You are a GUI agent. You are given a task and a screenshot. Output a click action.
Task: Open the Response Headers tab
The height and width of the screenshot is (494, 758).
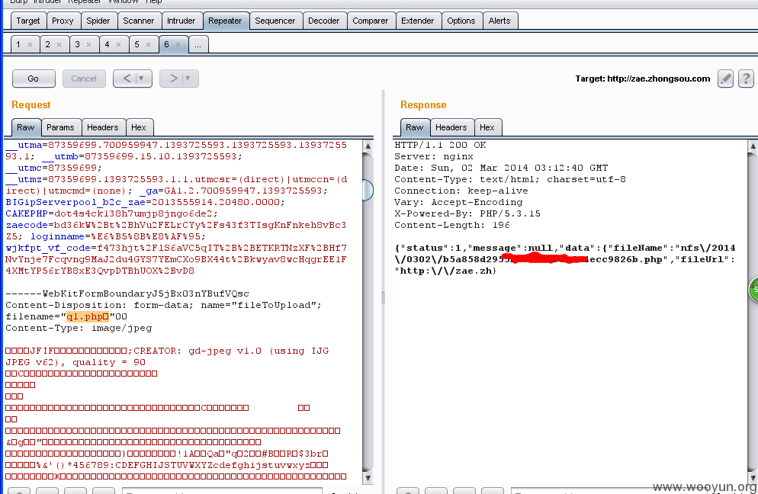click(x=451, y=127)
